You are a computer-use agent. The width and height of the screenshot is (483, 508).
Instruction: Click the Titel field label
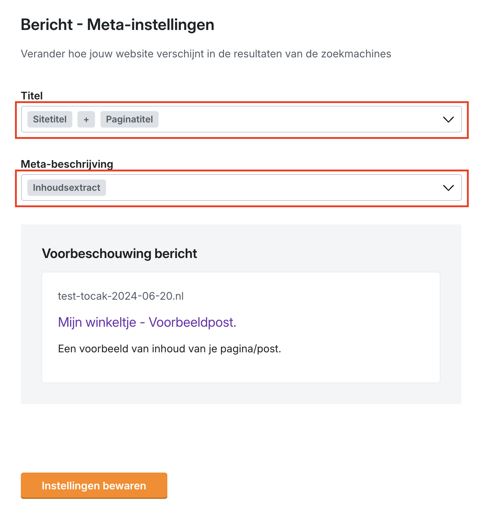[x=32, y=96]
